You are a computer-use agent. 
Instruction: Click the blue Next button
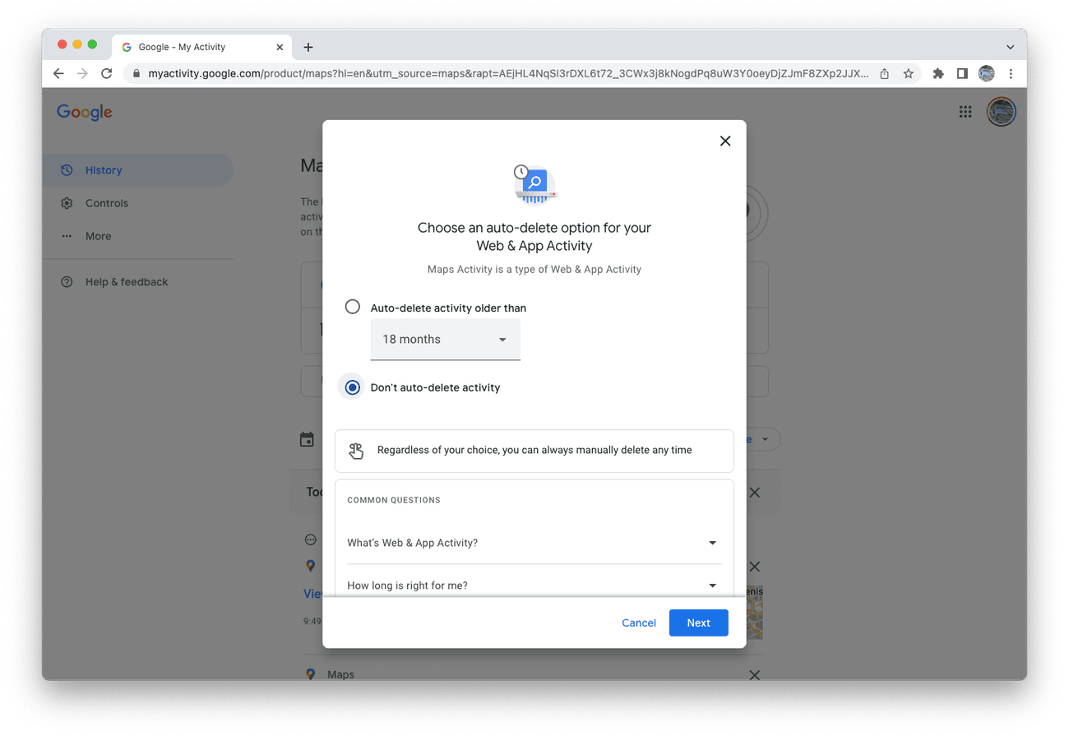698,623
